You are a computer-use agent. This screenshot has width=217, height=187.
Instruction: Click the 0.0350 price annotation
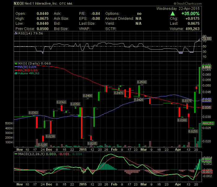[75, 104]
